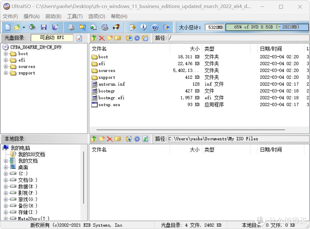Click the Burn CD/DVD image flame icon
Screen dimensions: 310x229
coord(116,27)
